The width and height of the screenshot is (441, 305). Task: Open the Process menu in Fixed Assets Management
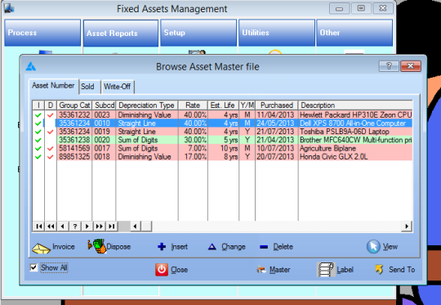[42, 33]
